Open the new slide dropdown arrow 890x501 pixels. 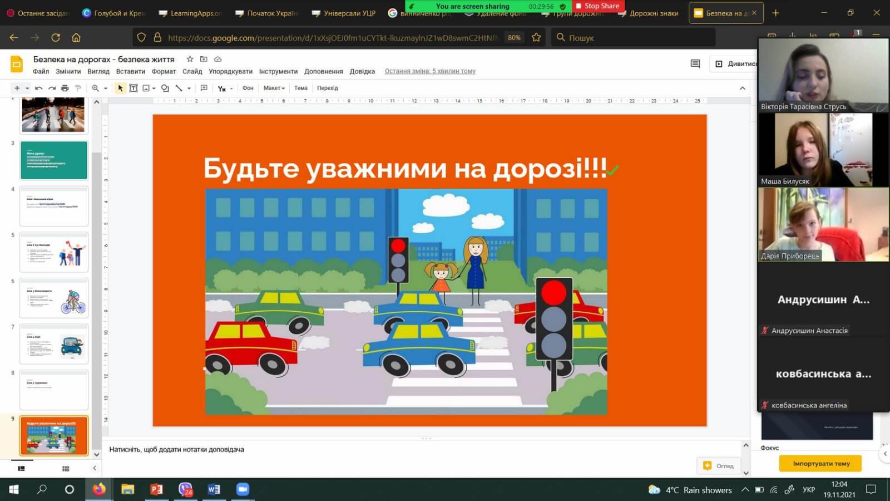point(27,89)
